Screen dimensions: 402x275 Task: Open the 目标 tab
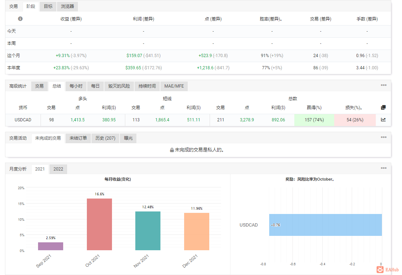48,6
